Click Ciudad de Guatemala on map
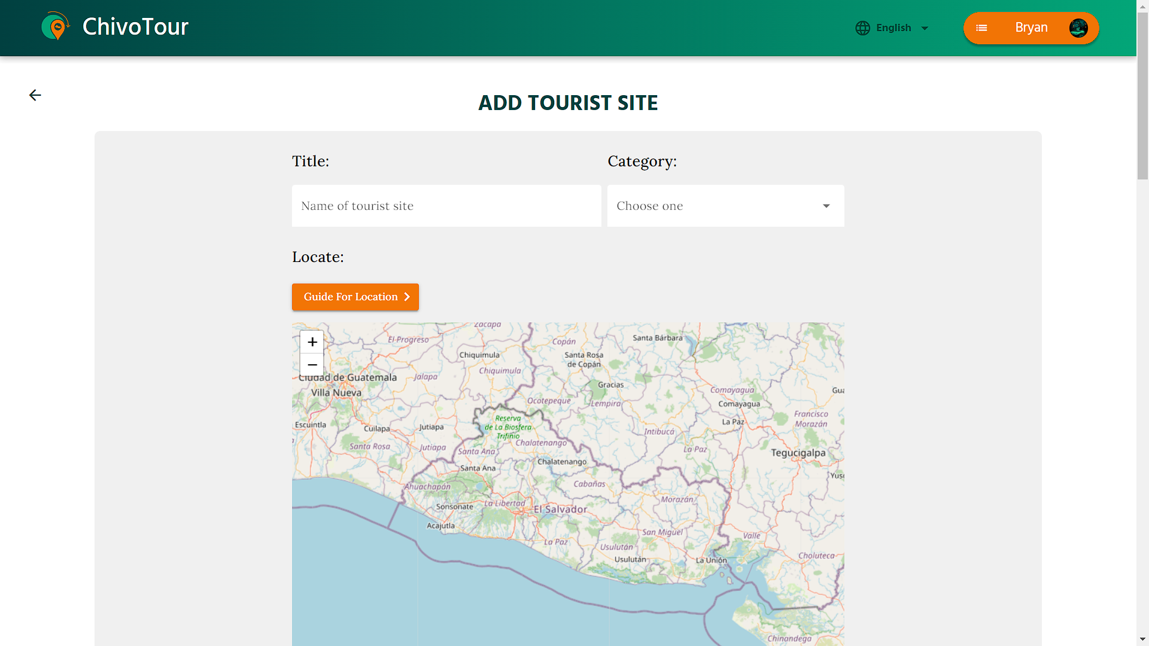Image resolution: width=1149 pixels, height=646 pixels. pyautogui.click(x=348, y=377)
